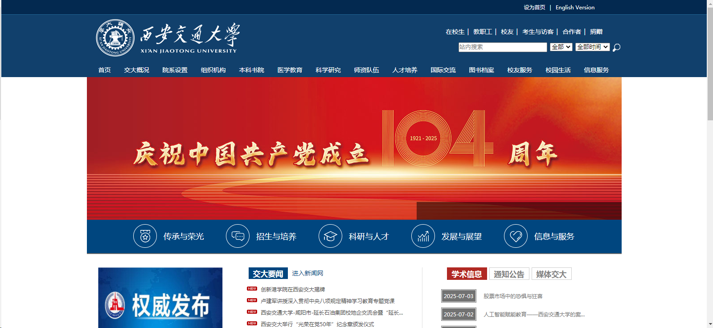This screenshot has width=713, height=328.
Task: Open 科研与人才 graduation cap icon
Action: pos(330,236)
